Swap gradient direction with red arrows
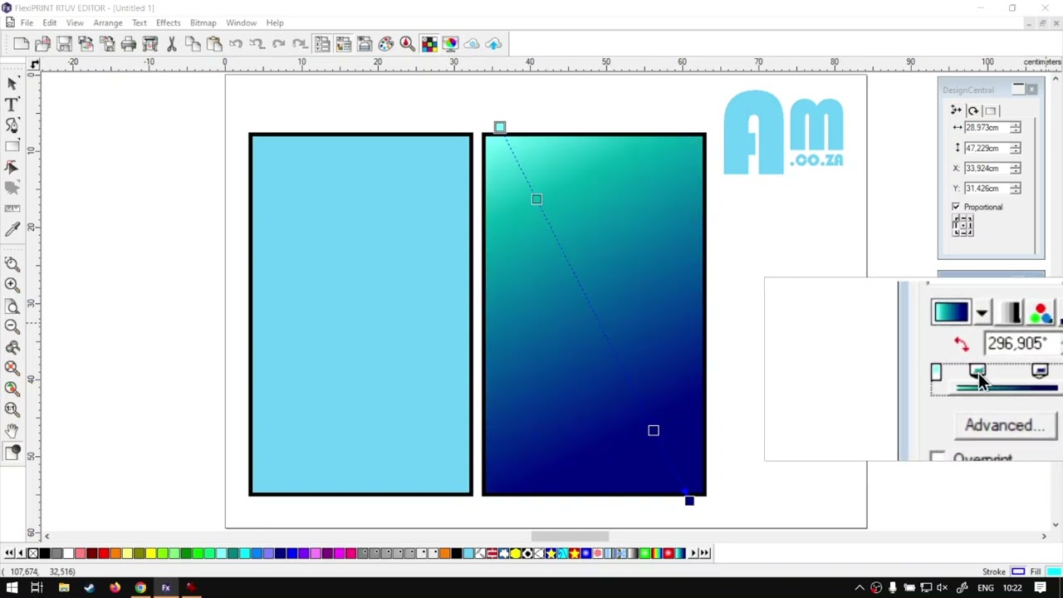Image resolution: width=1063 pixels, height=598 pixels. pos(961,344)
